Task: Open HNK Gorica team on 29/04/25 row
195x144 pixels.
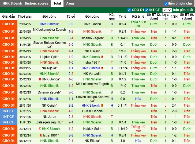Action: tap(92, 24)
